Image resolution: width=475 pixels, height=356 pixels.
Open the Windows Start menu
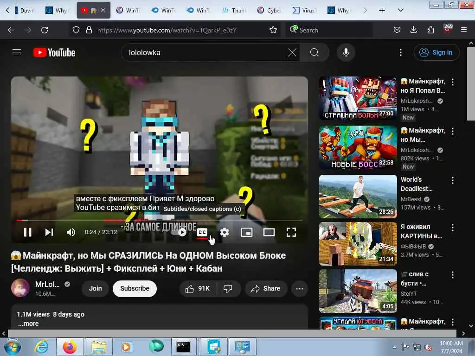12,347
